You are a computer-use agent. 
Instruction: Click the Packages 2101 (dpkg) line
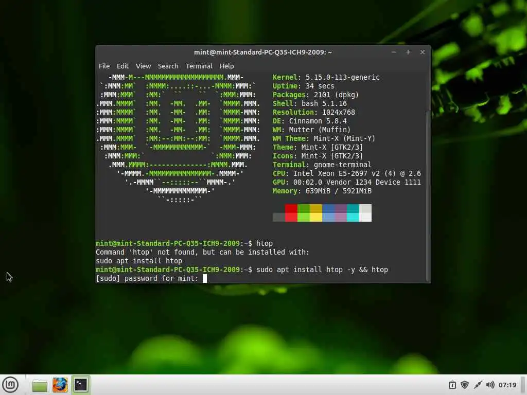click(x=315, y=95)
